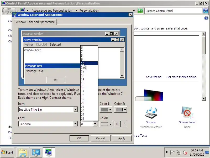Click Personalization window taskbar icon
This screenshot has height=158, width=210.
point(49,152)
